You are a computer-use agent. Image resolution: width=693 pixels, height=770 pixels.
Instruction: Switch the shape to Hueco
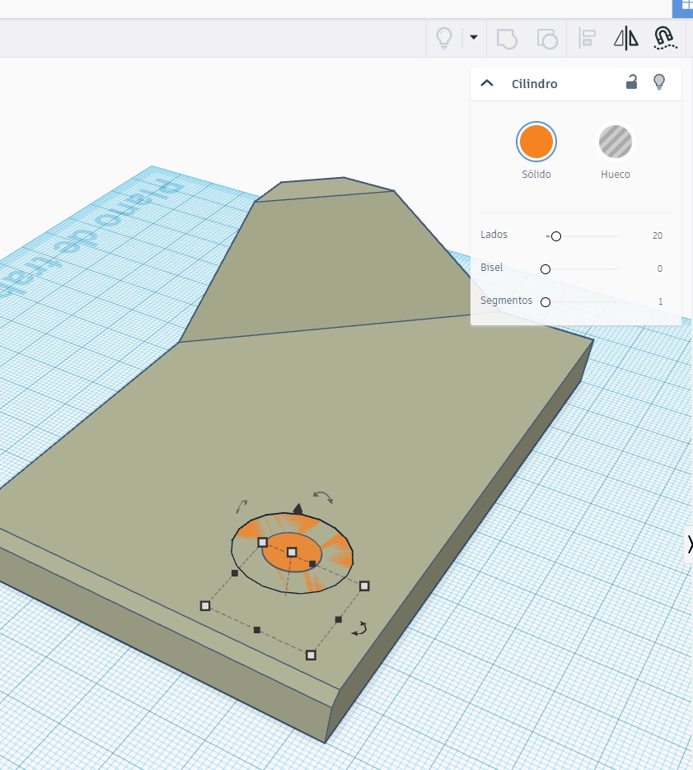pos(615,142)
